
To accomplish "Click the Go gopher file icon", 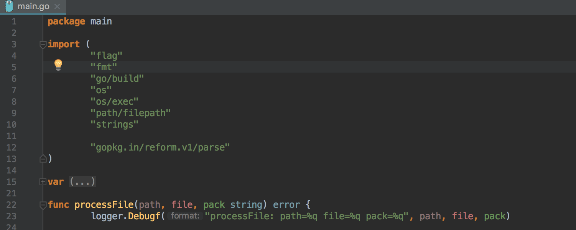I will point(9,6).
